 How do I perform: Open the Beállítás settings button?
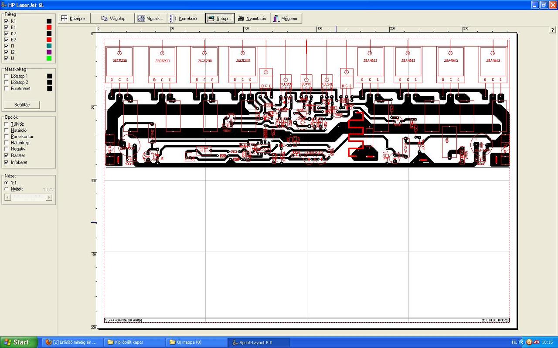tap(22, 105)
